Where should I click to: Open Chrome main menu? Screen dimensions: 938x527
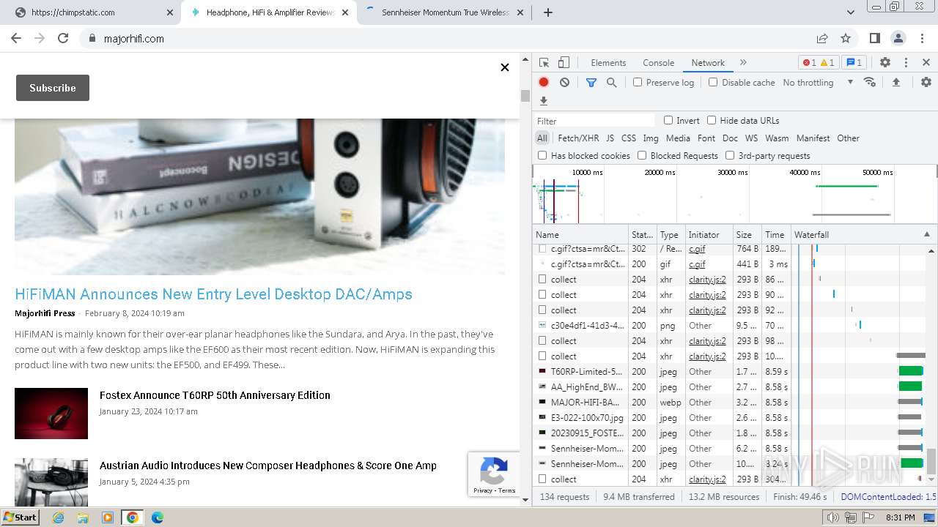[922, 39]
